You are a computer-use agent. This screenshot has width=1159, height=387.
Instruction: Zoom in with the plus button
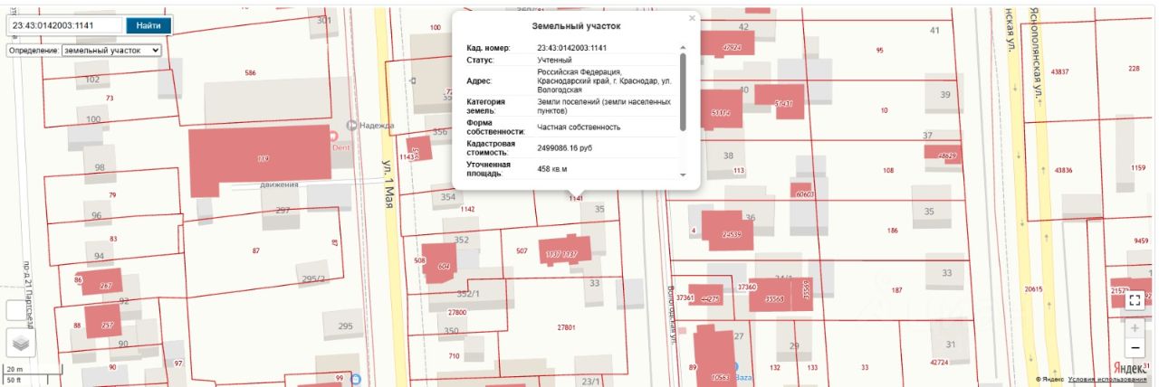tap(1135, 328)
